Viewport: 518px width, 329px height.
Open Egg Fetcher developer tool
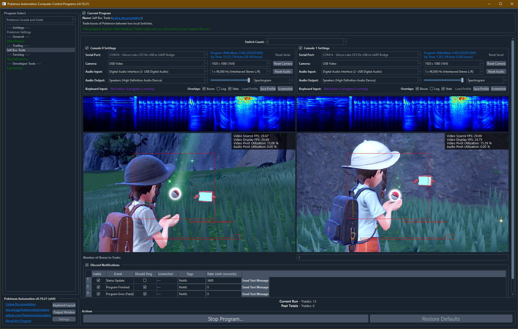pyautogui.click(x=15, y=68)
